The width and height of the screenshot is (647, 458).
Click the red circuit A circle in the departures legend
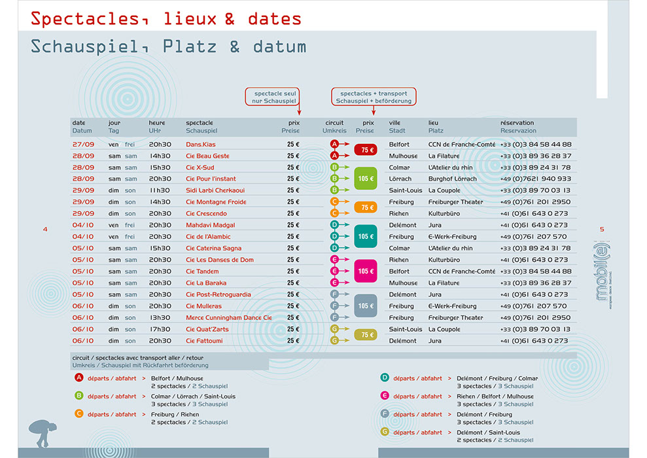pyautogui.click(x=79, y=378)
